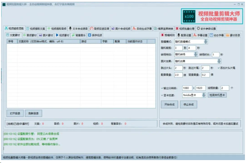The width and height of the screenshot is (246, 163).
Task: Click the 合成失败 status message
Action: 200,124
